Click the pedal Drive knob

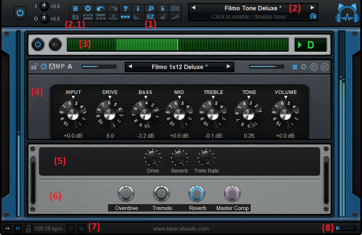[x=152, y=158]
